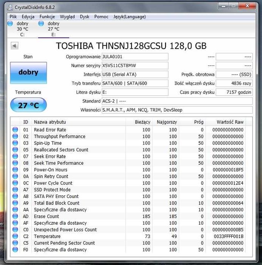Click the 27 °C temperature button
This screenshot has width=262, height=265.
pyautogui.click(x=28, y=105)
